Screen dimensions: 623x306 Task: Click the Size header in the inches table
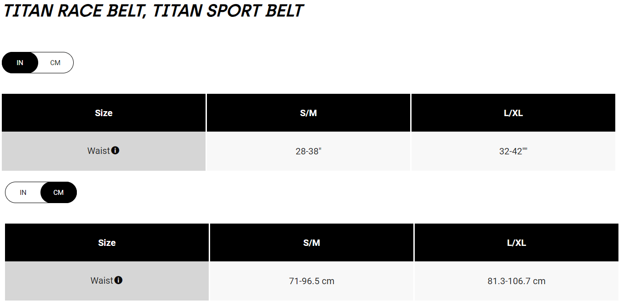pos(104,113)
